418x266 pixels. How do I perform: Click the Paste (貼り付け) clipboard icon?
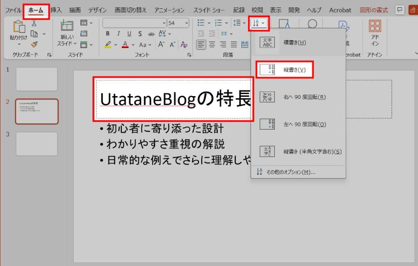point(19,26)
